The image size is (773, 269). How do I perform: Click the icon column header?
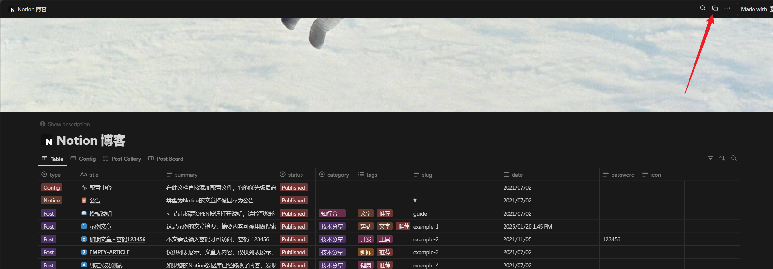tap(661, 175)
